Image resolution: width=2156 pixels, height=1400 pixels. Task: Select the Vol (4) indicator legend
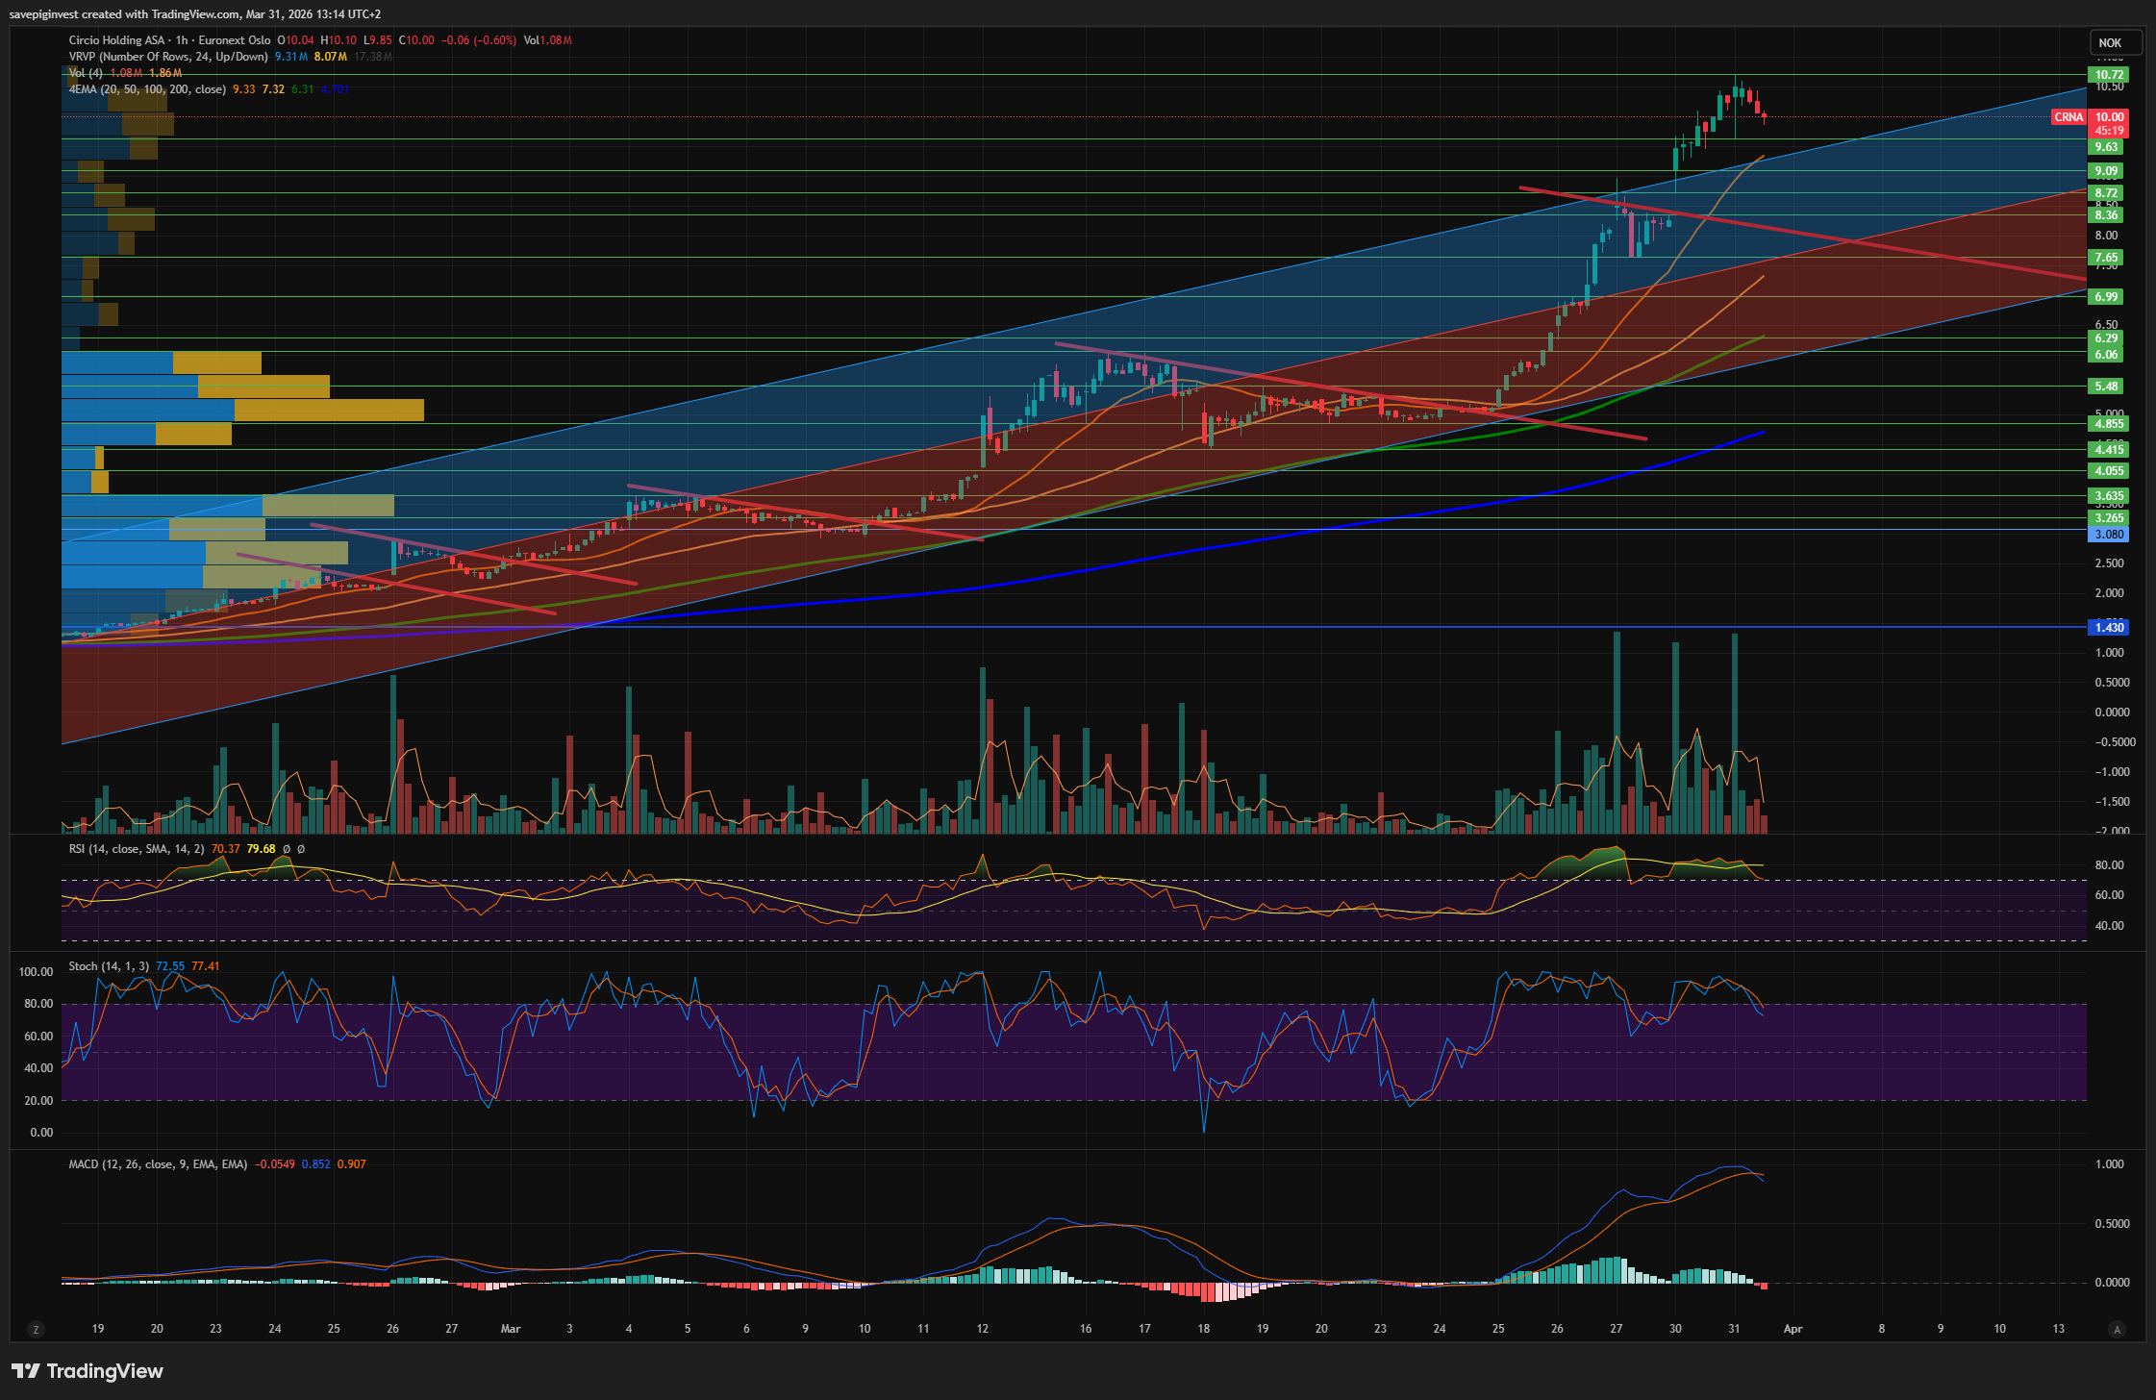coord(86,73)
